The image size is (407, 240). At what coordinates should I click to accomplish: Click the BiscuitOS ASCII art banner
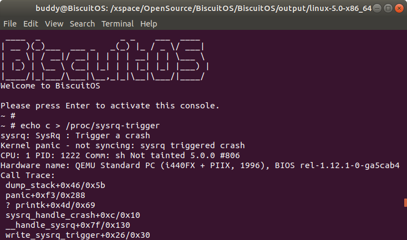click(104, 59)
